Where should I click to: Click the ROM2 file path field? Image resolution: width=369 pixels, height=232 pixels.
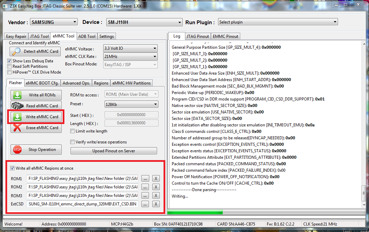pos(83,187)
